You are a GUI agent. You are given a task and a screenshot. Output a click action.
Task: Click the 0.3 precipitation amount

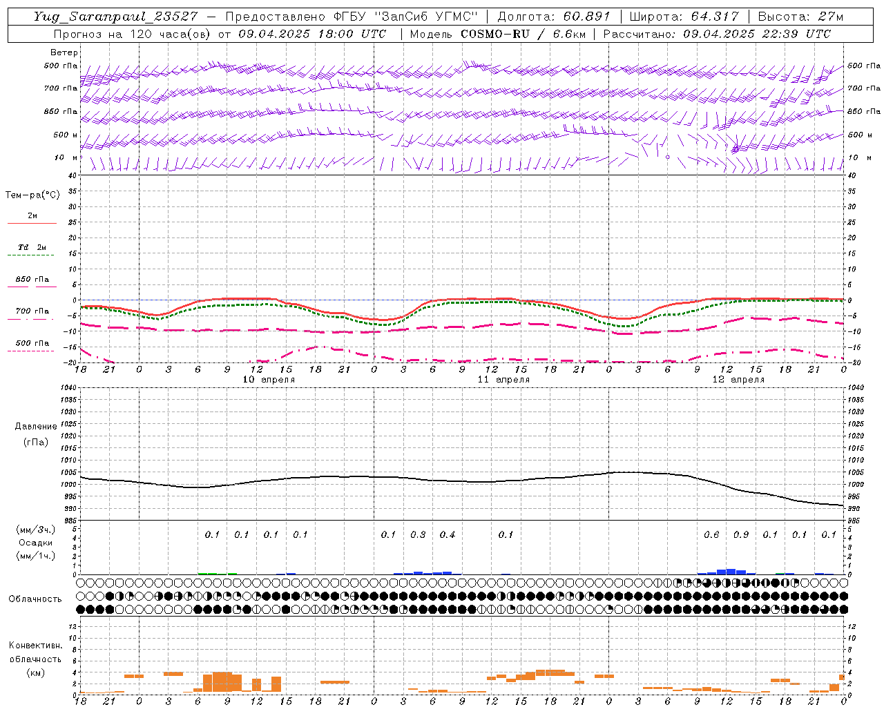pos(418,535)
